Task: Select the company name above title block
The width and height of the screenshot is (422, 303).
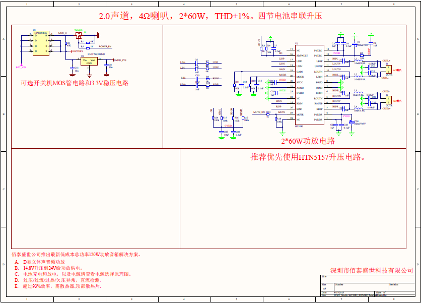Action: coord(372,270)
